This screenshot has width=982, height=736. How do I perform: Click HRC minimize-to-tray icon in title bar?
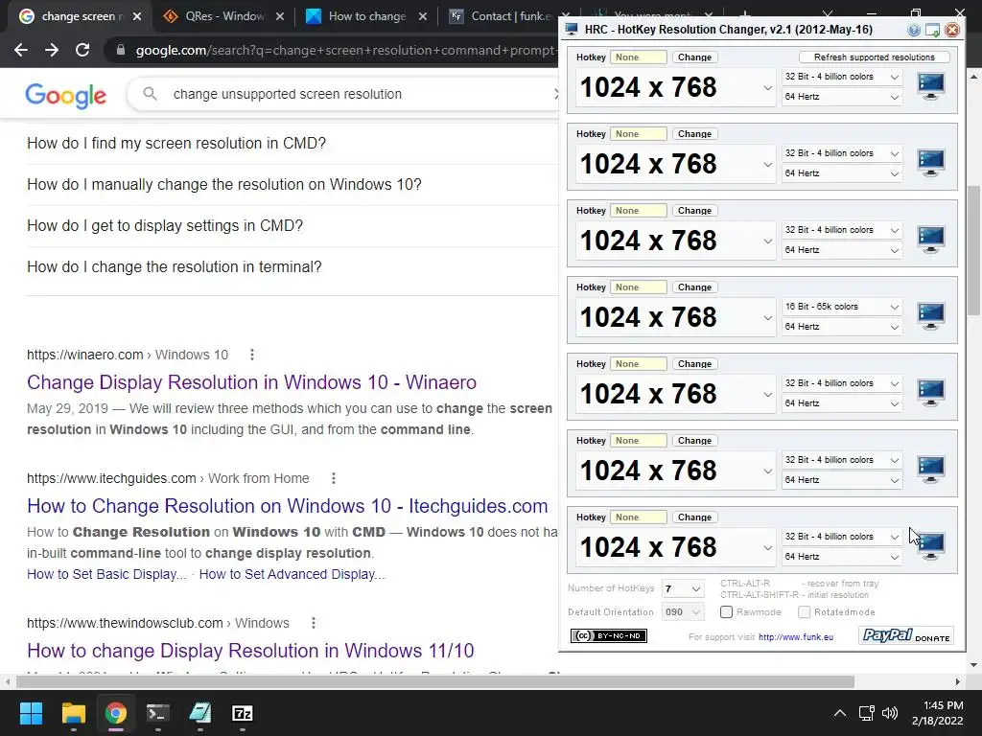tap(932, 30)
